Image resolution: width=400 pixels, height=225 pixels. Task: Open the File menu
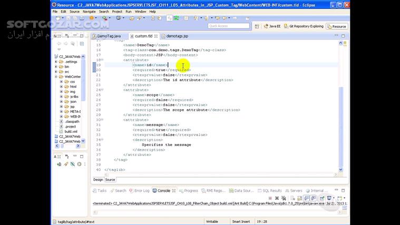[x=55, y=12]
